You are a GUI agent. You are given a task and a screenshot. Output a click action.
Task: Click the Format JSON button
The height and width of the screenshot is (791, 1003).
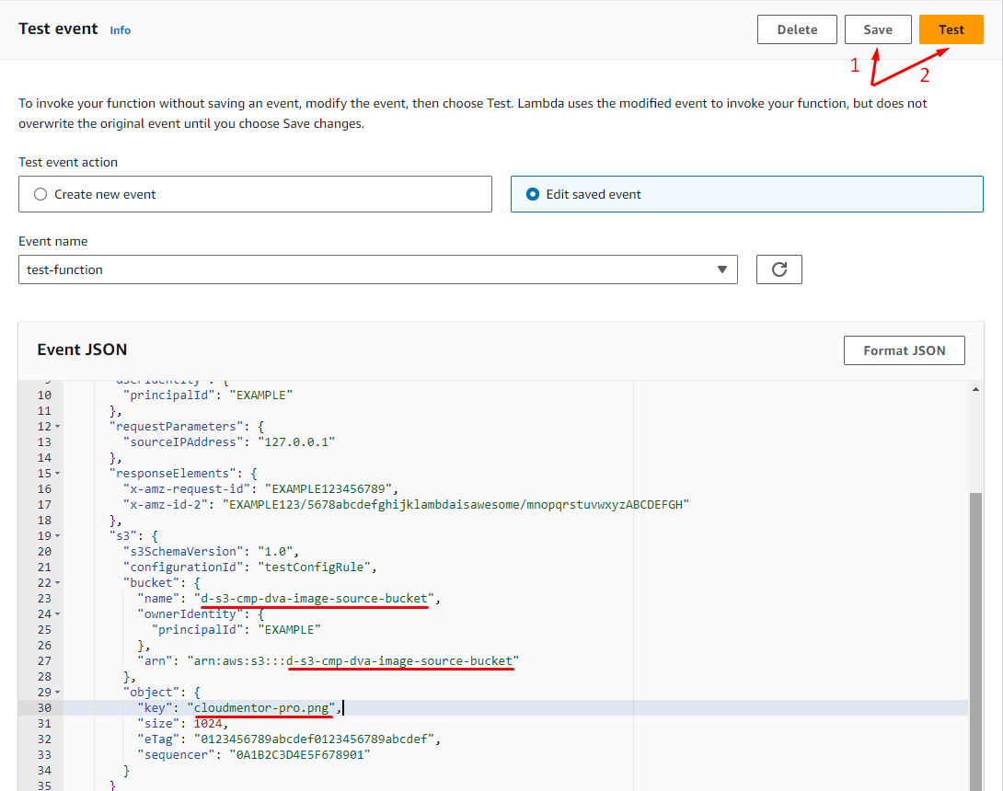tap(904, 350)
